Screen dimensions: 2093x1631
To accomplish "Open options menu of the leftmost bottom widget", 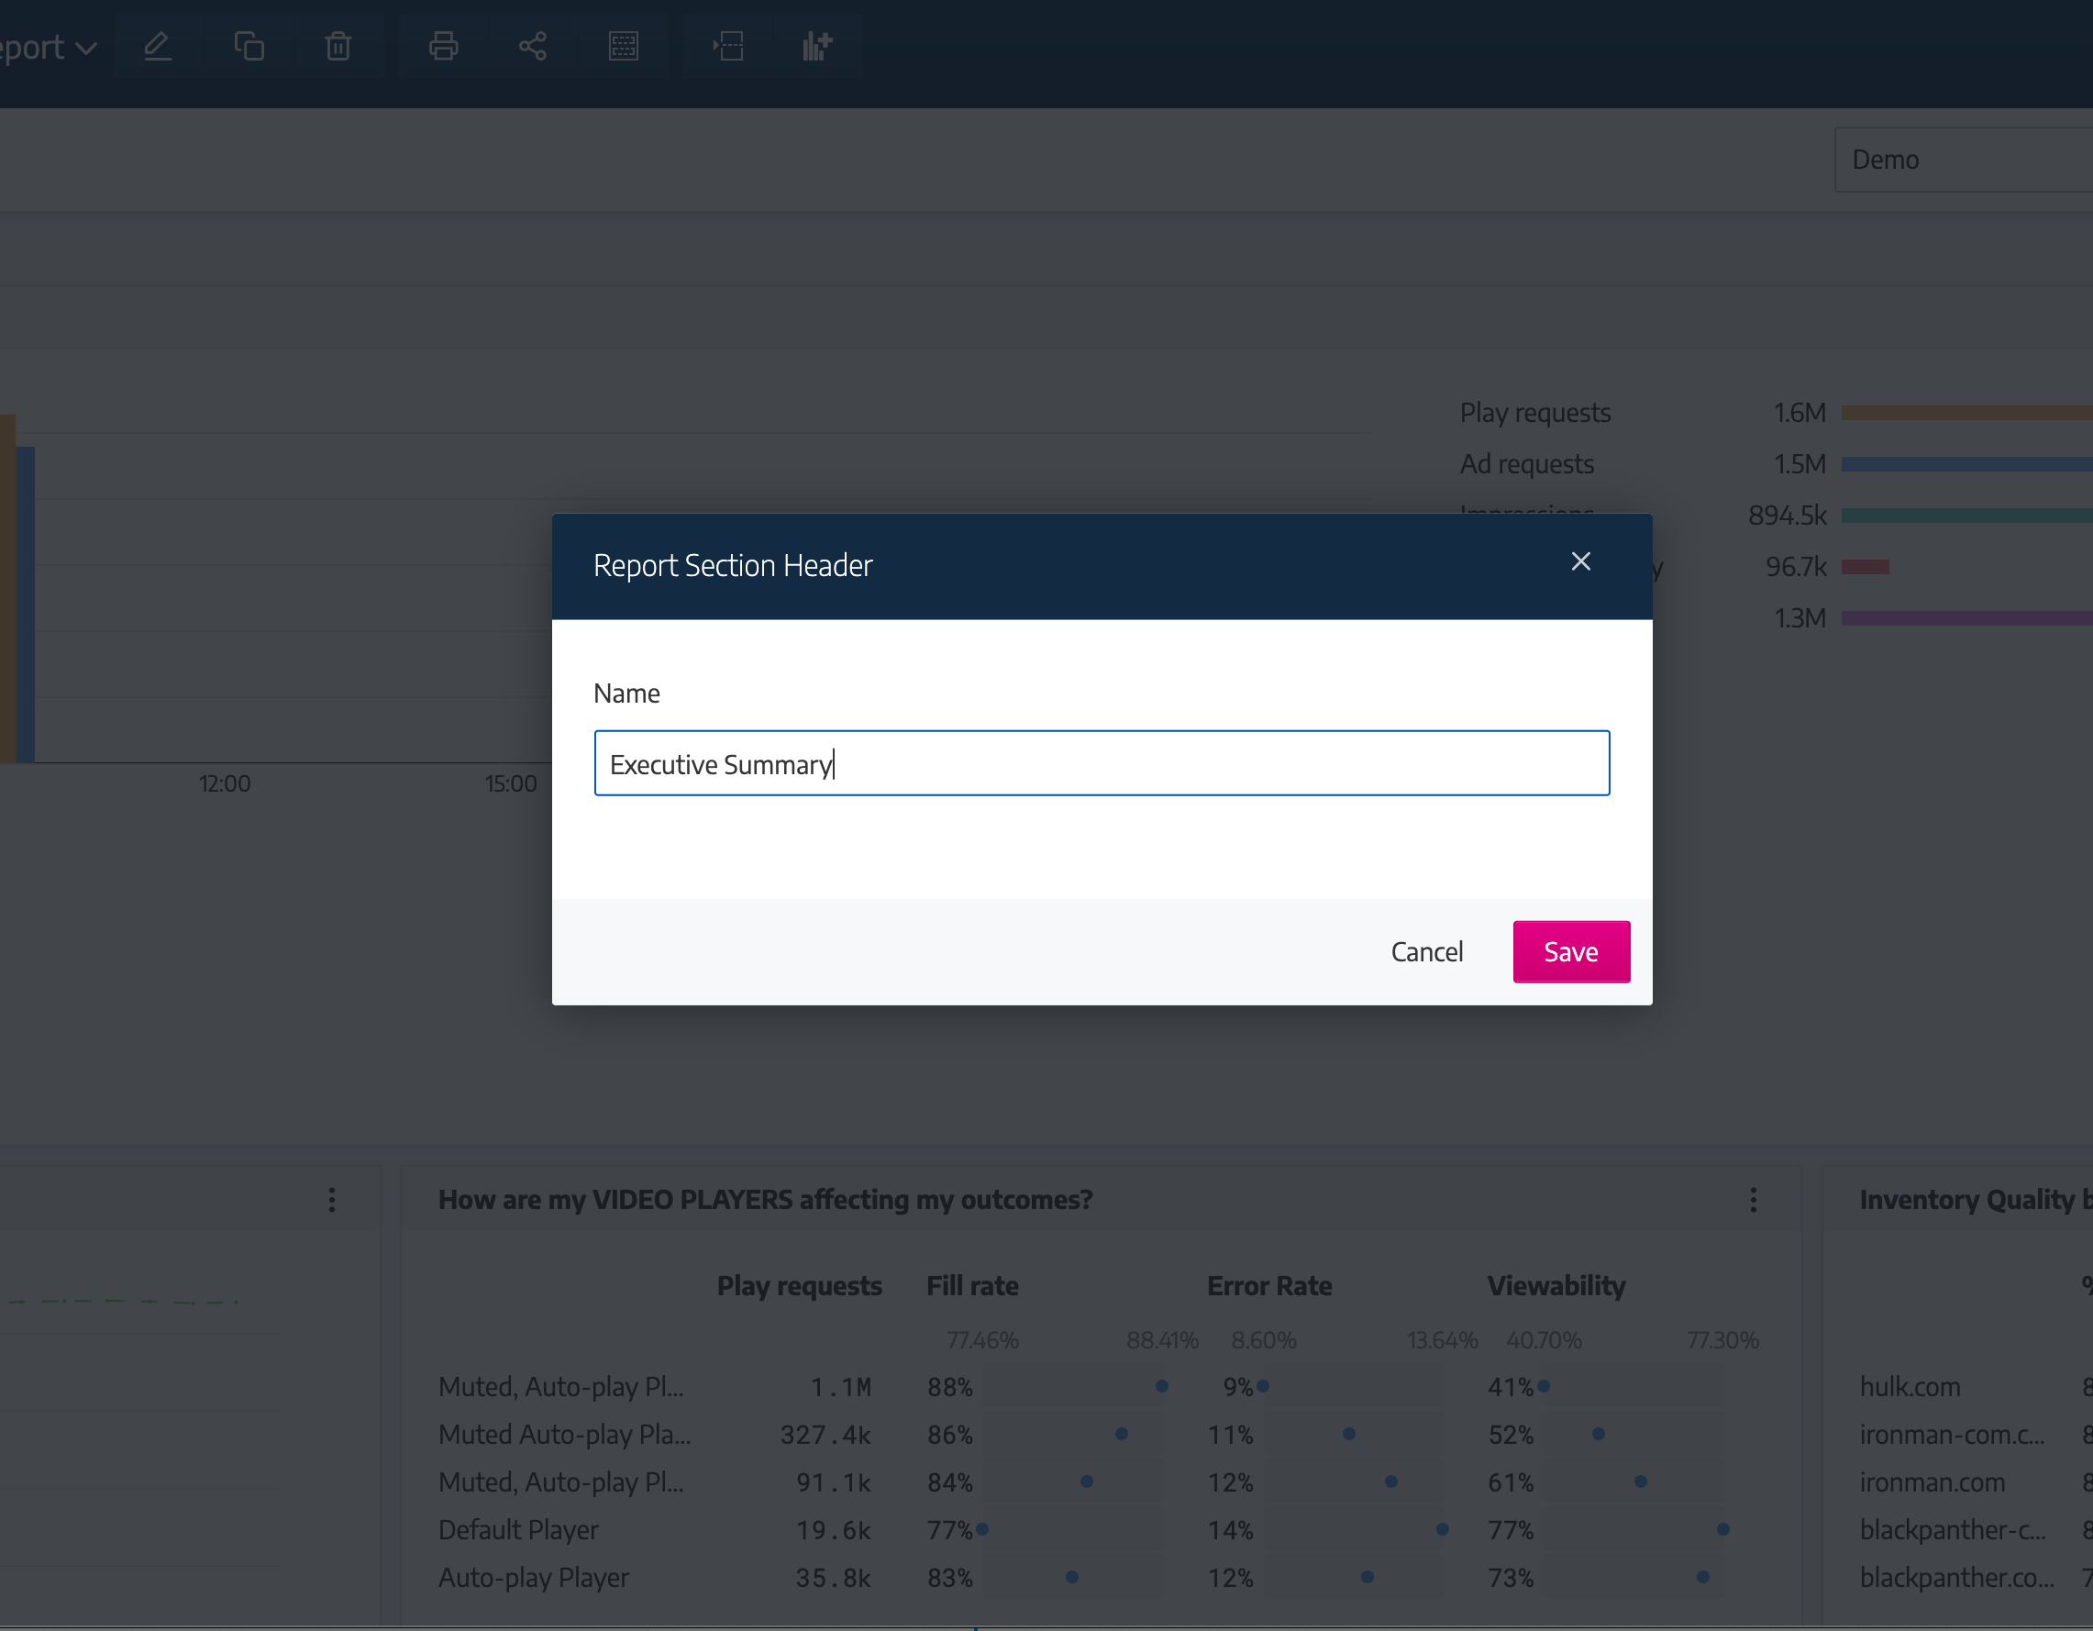I will [332, 1200].
